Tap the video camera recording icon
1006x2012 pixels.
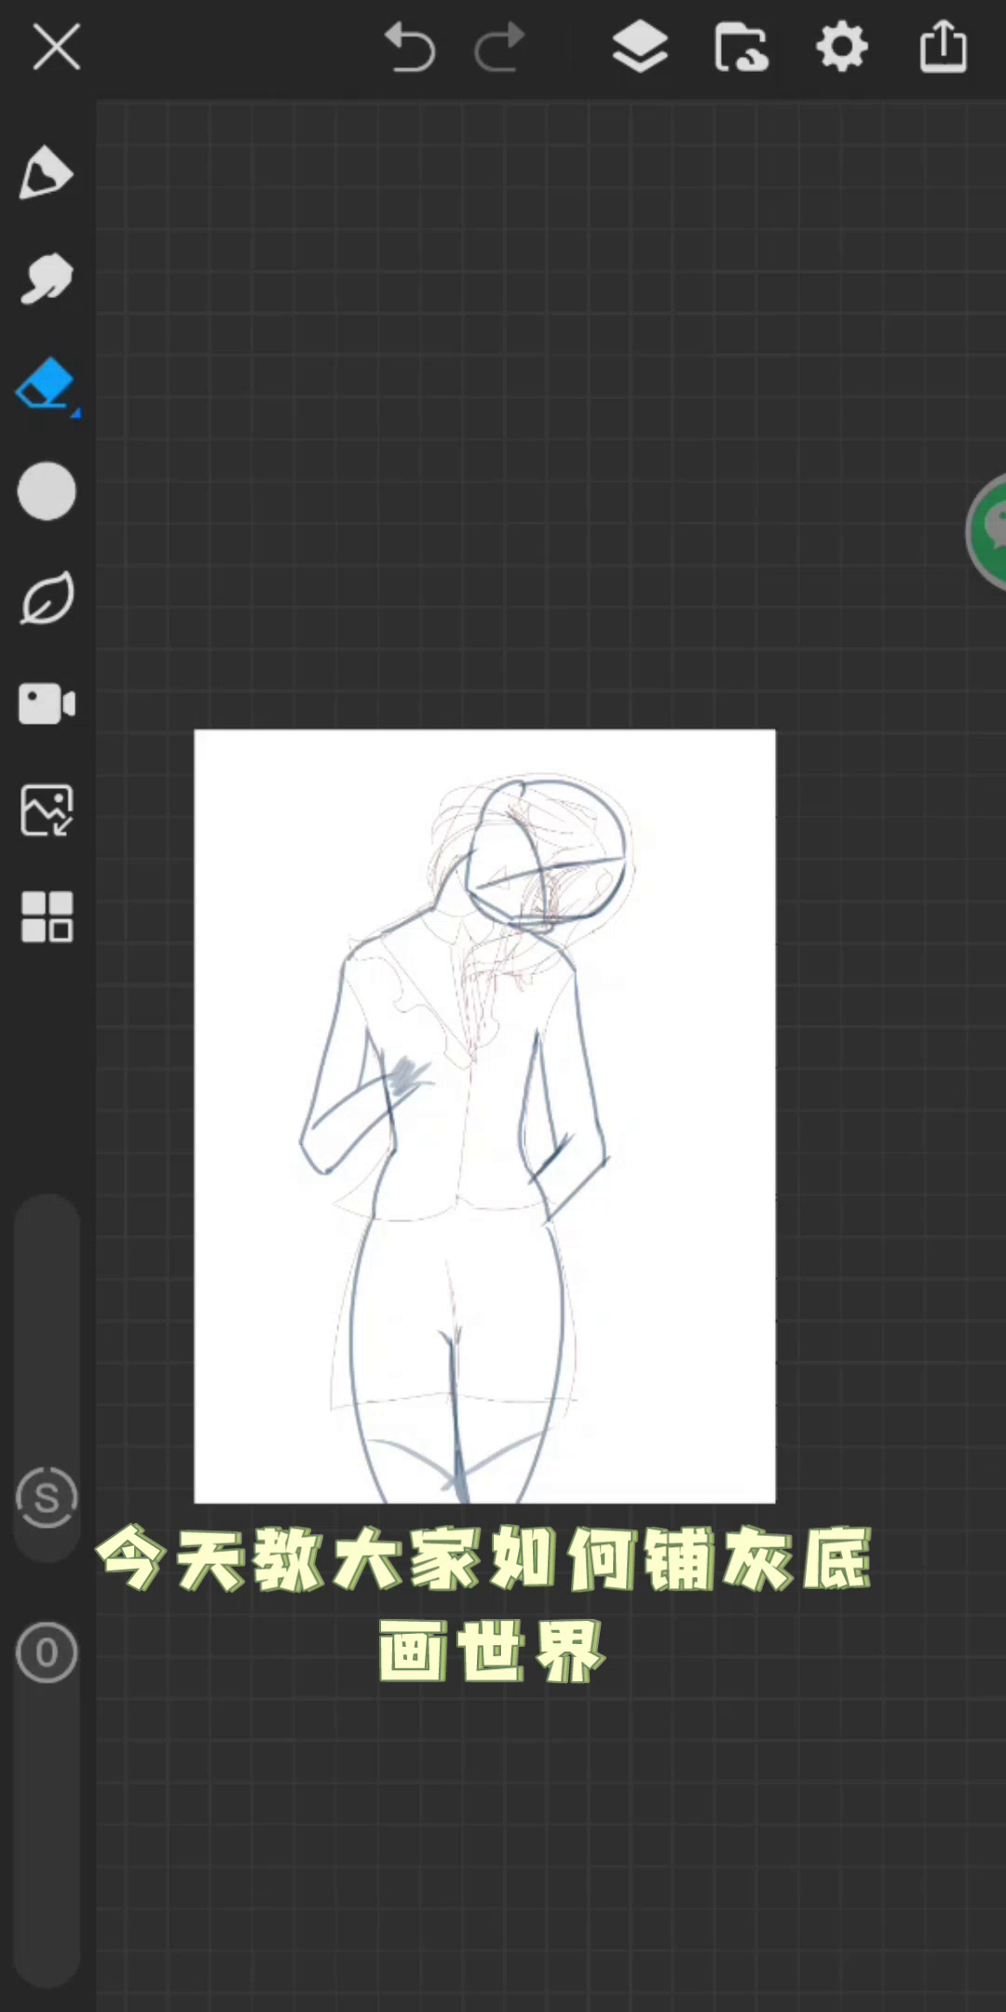click(47, 703)
